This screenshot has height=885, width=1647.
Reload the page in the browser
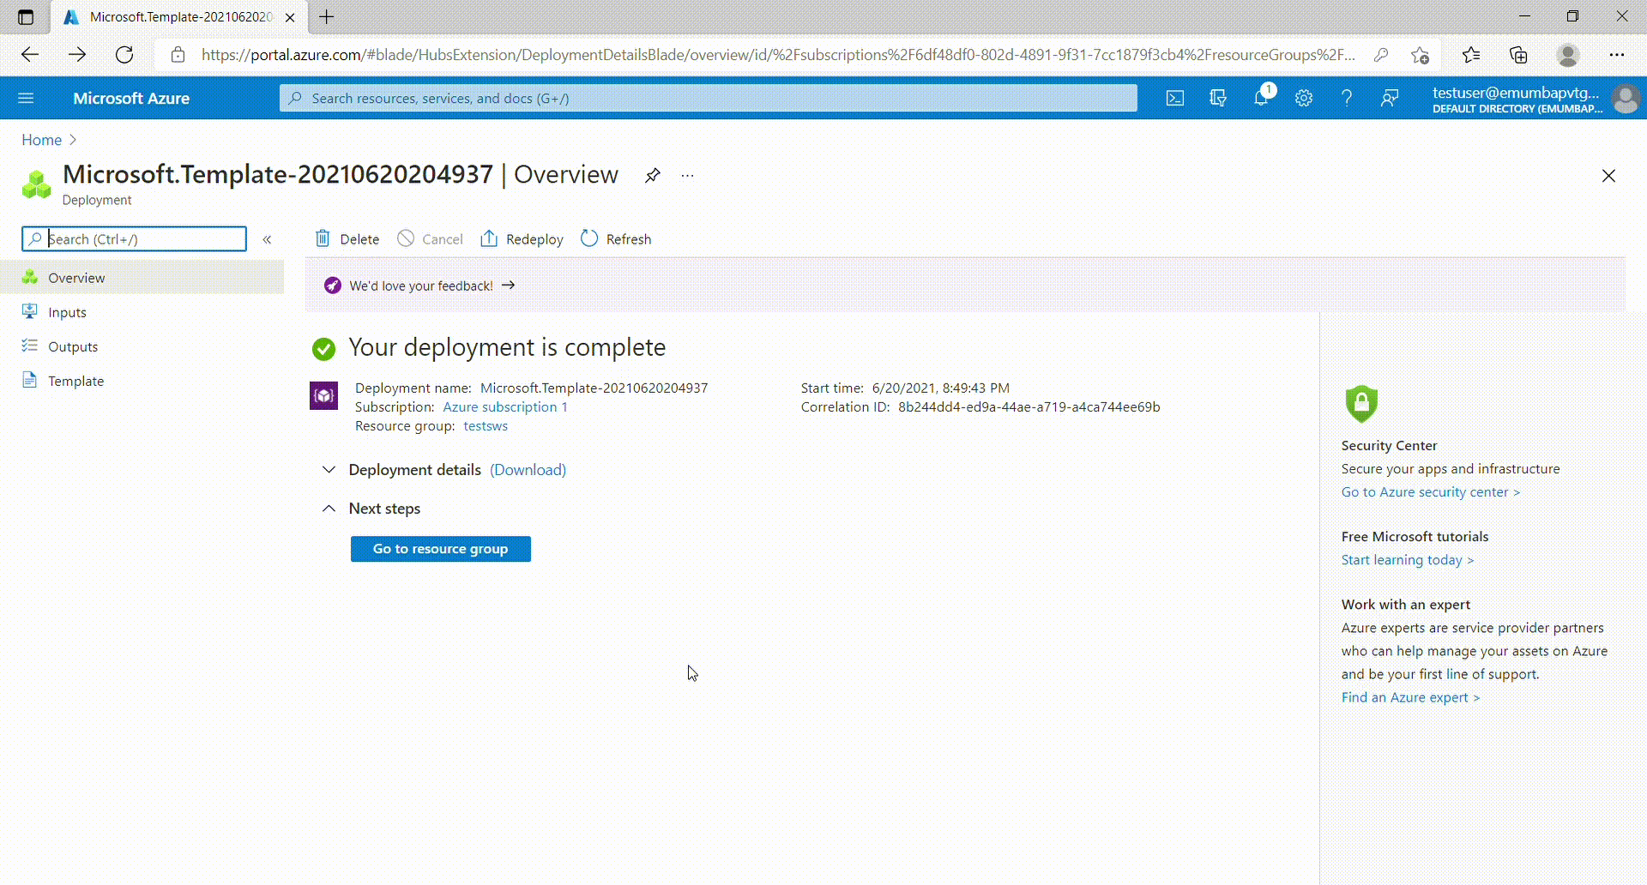click(x=124, y=55)
